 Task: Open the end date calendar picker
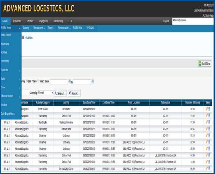coord(93,82)
